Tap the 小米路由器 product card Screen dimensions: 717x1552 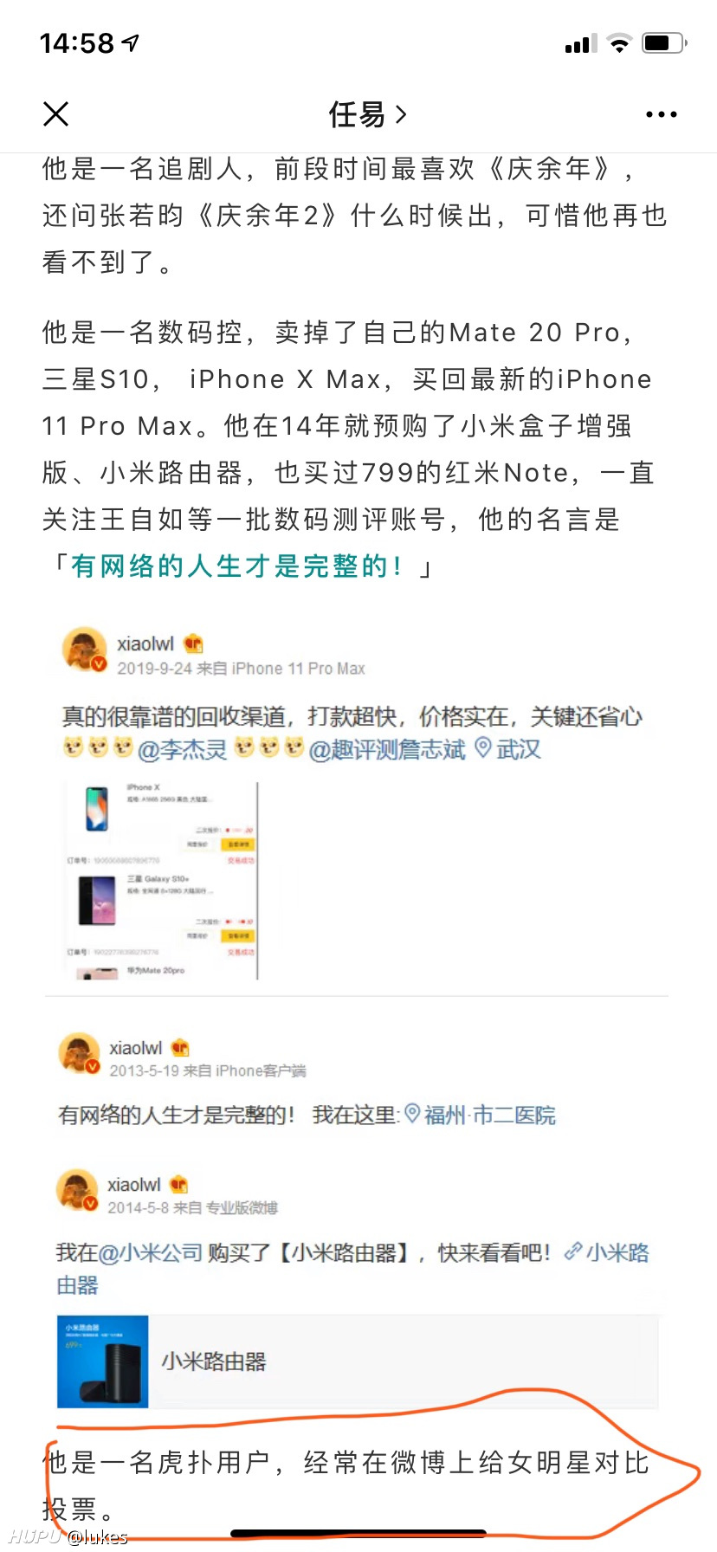tap(358, 1361)
